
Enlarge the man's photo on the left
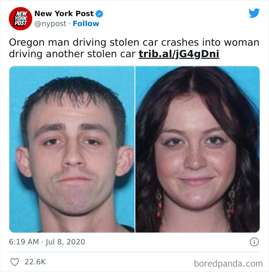(x=72, y=149)
